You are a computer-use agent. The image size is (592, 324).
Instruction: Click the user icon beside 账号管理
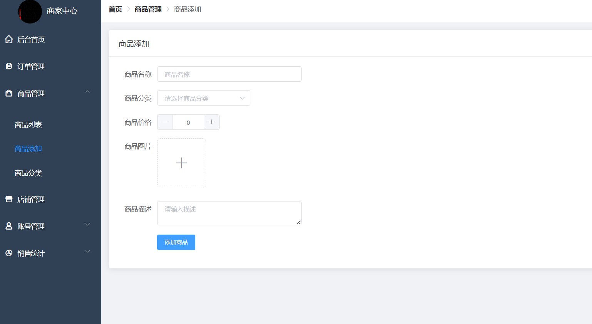pyautogui.click(x=9, y=226)
